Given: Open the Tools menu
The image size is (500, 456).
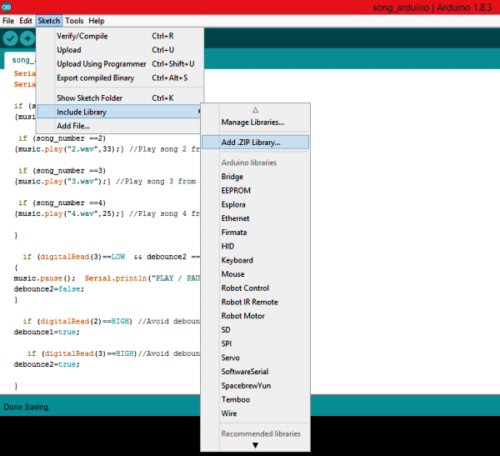Looking at the screenshot, I should [74, 21].
